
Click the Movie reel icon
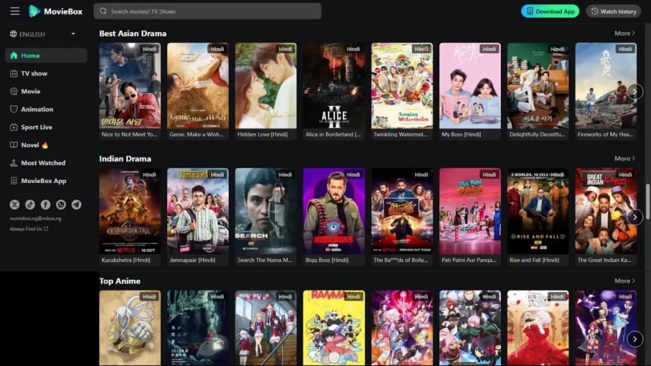point(14,91)
